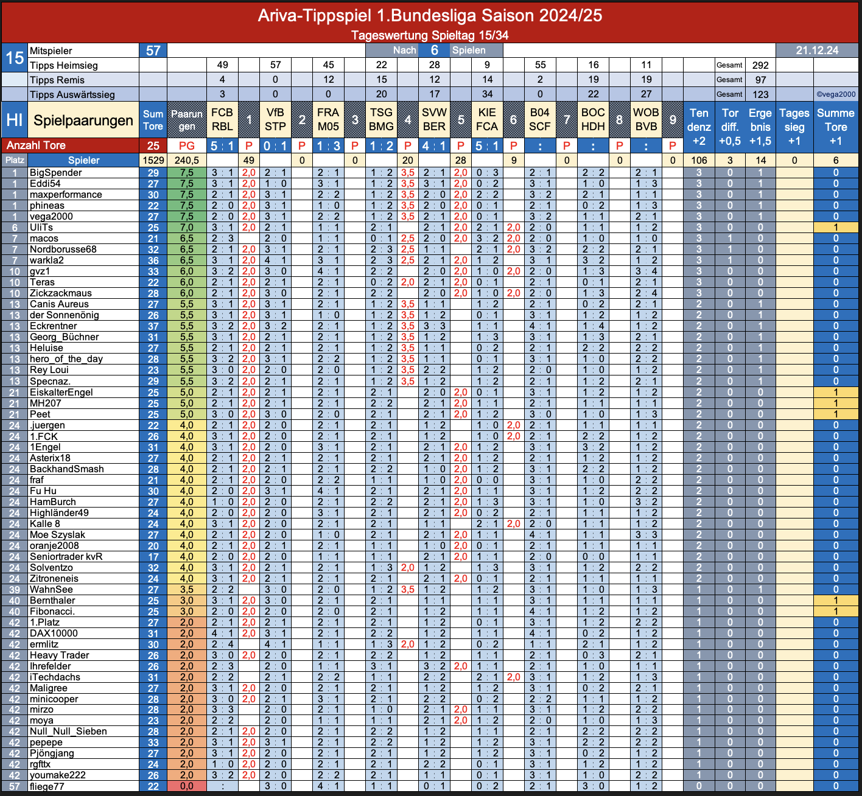The width and height of the screenshot is (862, 796).
Task: Click the total points cell '240,5'
Action: coord(187,160)
